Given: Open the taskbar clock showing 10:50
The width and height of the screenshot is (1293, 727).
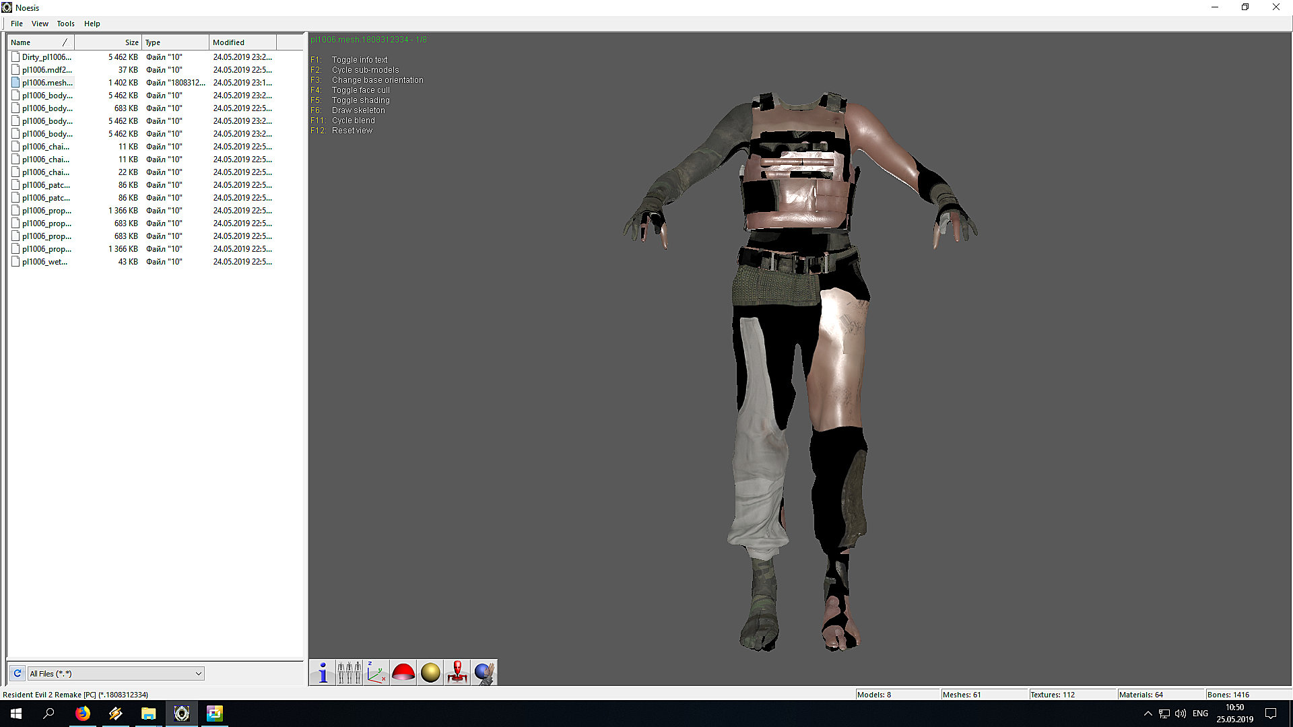Looking at the screenshot, I should (1234, 714).
